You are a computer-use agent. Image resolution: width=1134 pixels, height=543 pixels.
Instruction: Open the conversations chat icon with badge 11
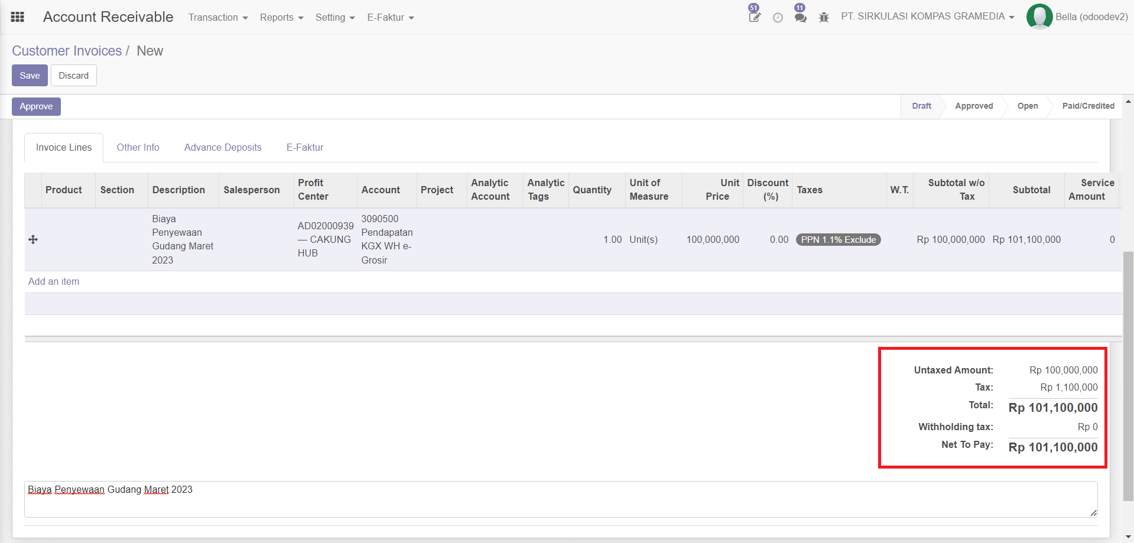coord(801,18)
